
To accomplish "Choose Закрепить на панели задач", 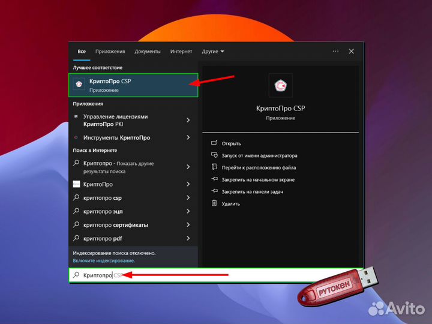I will tap(253, 192).
